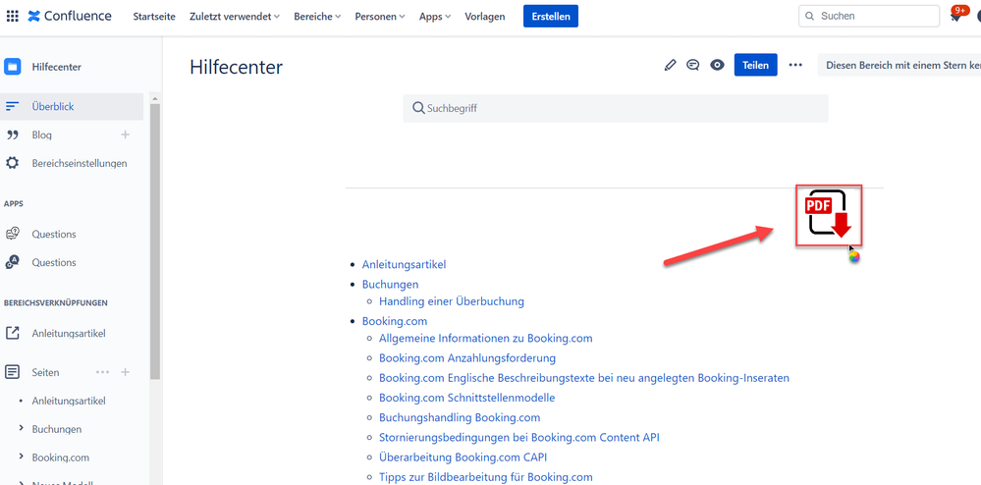The height and width of the screenshot is (485, 981).
Task: Click the pencil edit page icon
Action: click(670, 65)
